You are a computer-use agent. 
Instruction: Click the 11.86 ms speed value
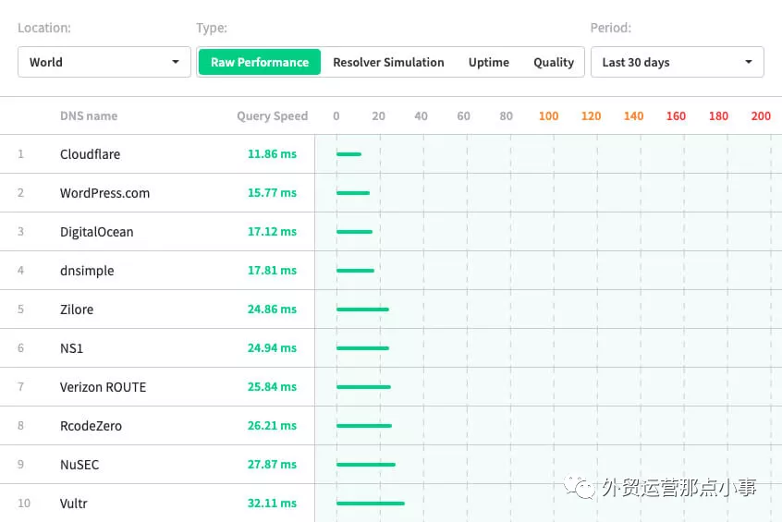pyautogui.click(x=272, y=154)
